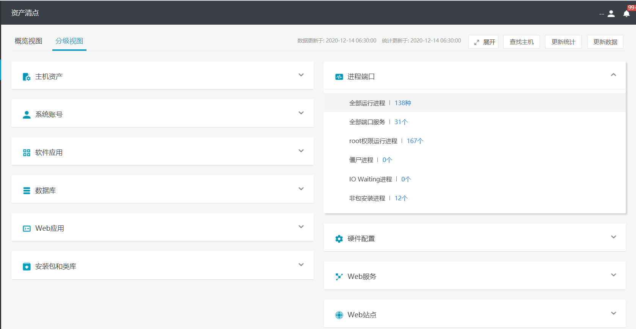This screenshot has width=636, height=329.
Task: Click the 统计更新于 timestamp text
Action: (421, 41)
